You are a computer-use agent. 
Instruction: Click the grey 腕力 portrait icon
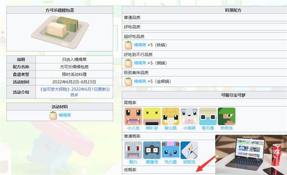point(133,150)
